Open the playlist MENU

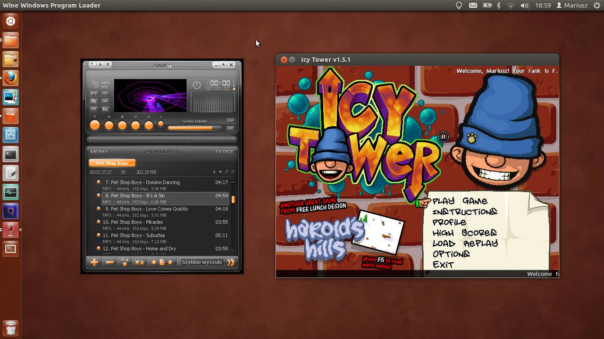[99, 152]
